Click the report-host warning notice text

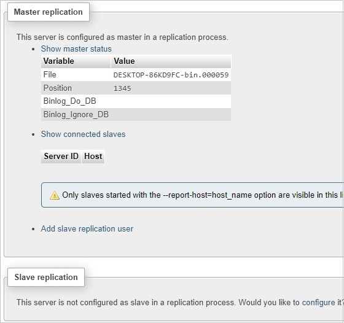(x=203, y=195)
